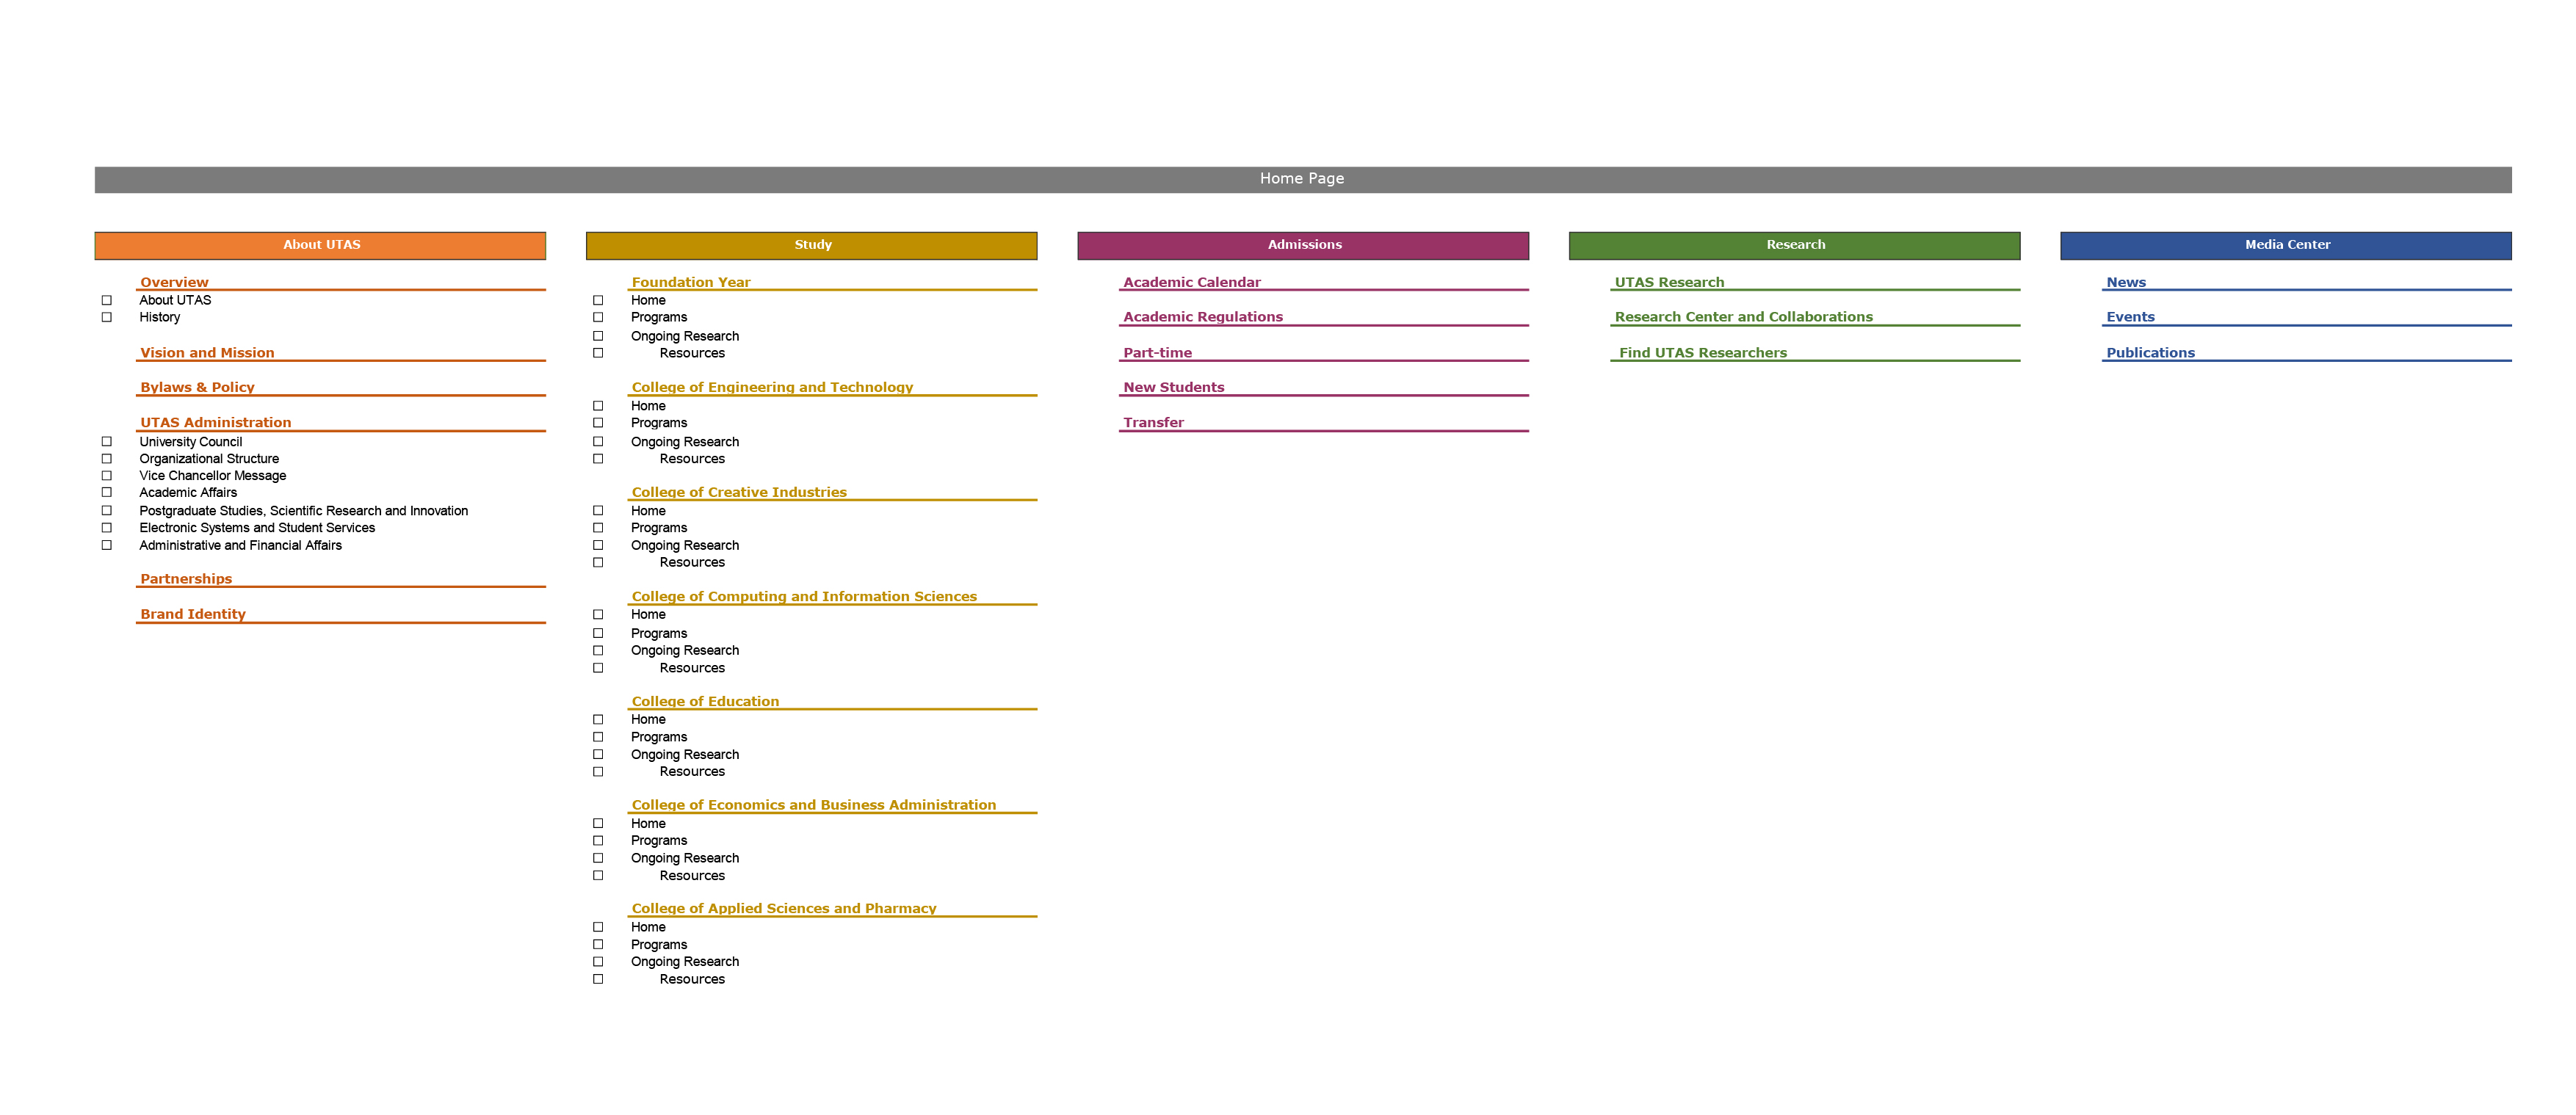
Task: Check the Programs box under Foundation Year
Action: [598, 317]
